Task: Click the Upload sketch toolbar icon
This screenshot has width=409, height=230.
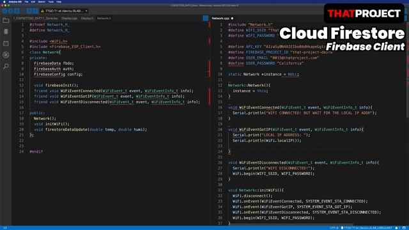Action: [10, 11]
